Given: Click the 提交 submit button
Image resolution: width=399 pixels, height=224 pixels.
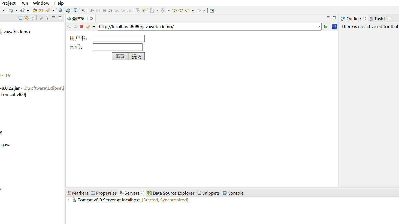Looking at the screenshot, I should [x=136, y=56].
